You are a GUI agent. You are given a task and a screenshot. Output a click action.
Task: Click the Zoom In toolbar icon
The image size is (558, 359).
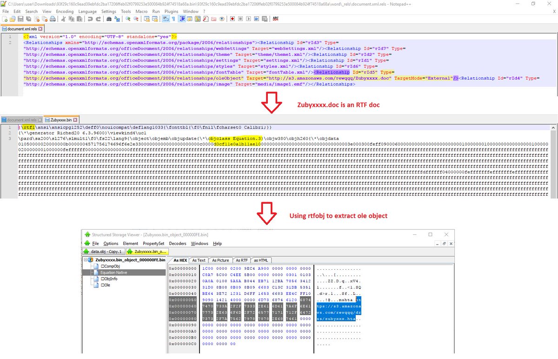[x=128, y=19]
